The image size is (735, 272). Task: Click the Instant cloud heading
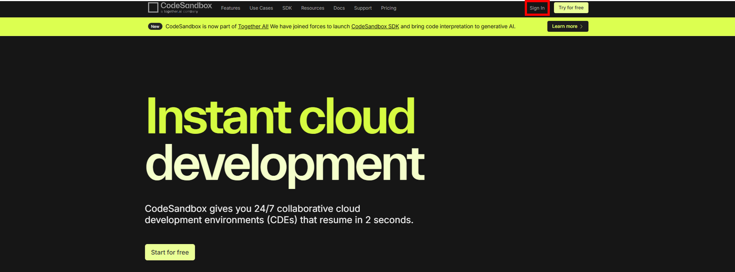point(281,116)
